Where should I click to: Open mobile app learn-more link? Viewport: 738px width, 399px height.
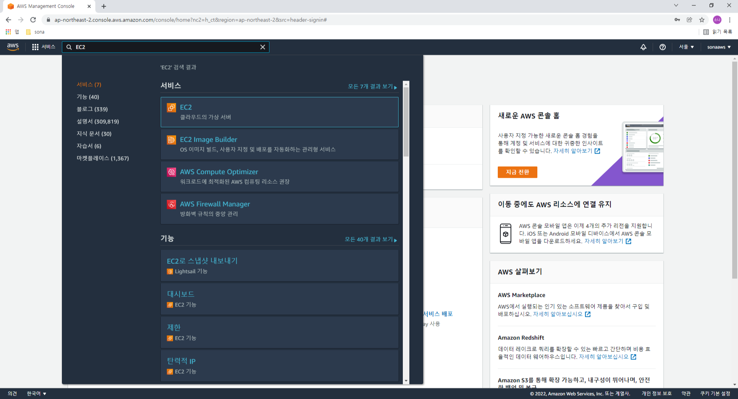click(608, 241)
